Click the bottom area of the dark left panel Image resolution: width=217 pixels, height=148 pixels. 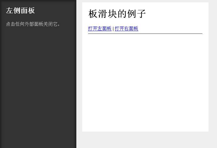click(38, 141)
